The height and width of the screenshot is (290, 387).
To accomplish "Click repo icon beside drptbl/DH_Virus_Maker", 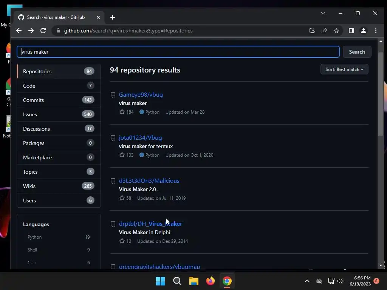I will [x=113, y=224].
